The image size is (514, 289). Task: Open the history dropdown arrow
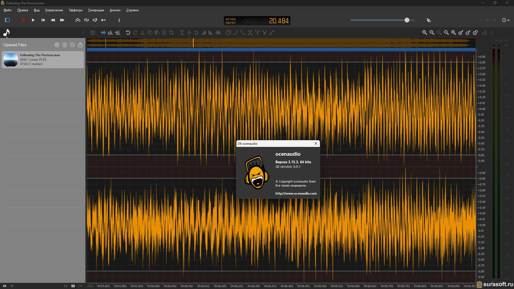(508, 20)
